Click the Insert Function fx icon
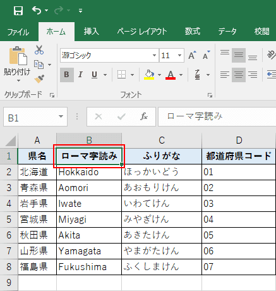Screen dimensions: 276x291 [x=144, y=116]
